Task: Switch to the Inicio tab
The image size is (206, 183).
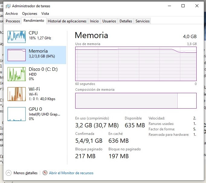Action: [94, 21]
